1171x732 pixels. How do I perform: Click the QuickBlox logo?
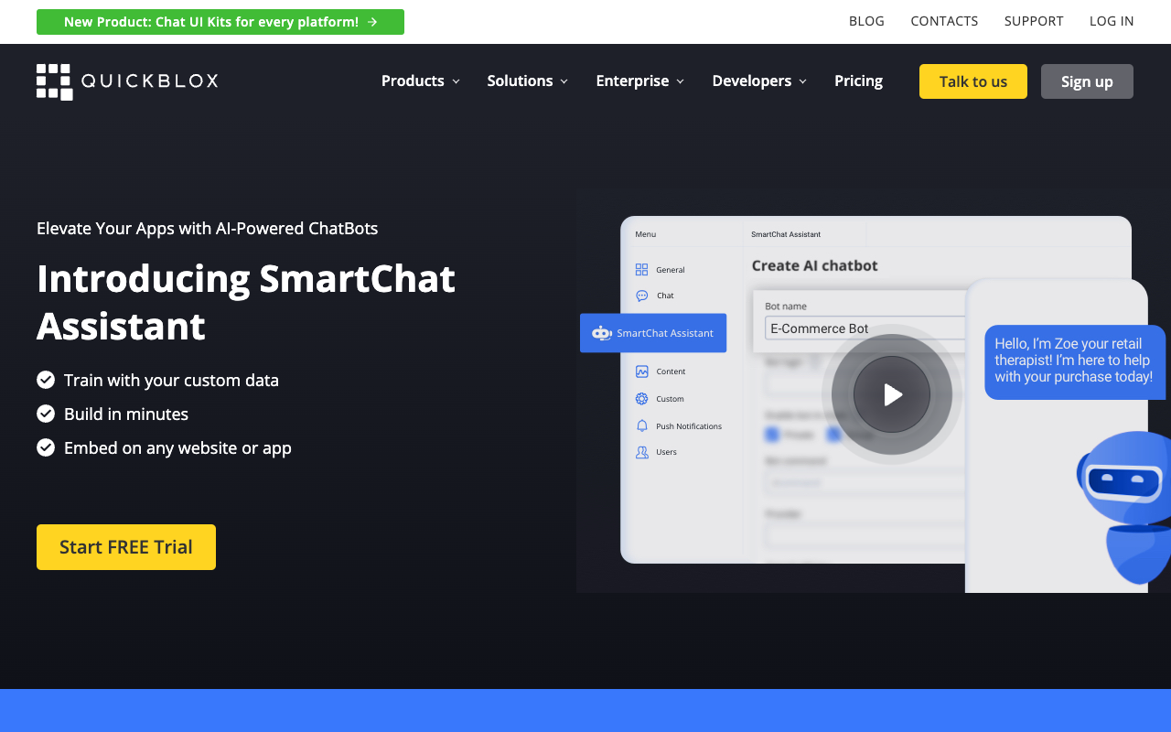(127, 81)
